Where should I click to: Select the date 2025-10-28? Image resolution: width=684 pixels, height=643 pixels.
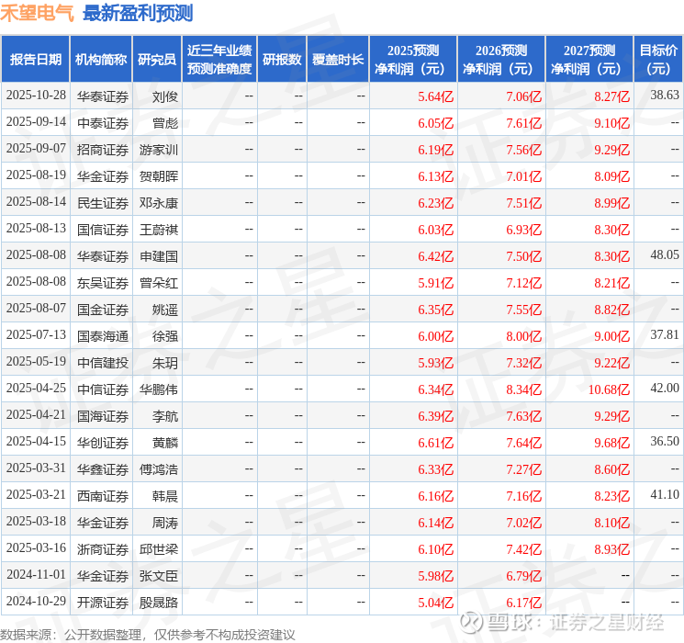[x=36, y=96]
